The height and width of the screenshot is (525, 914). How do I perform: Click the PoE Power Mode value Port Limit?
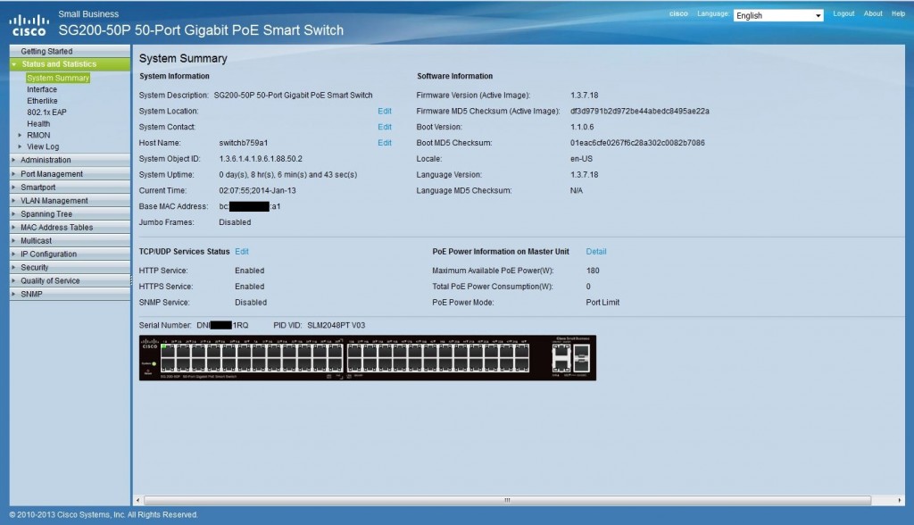[602, 302]
